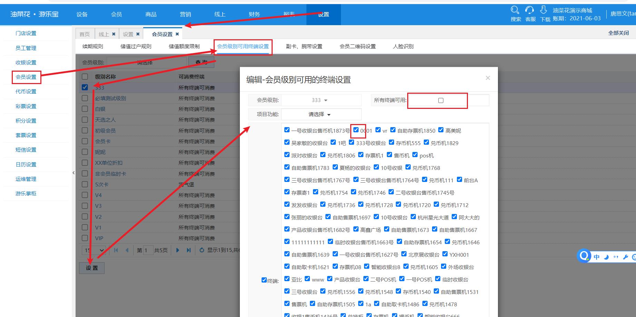
Task: Uncheck 自助存票机1850 checkbox
Action: (x=393, y=130)
